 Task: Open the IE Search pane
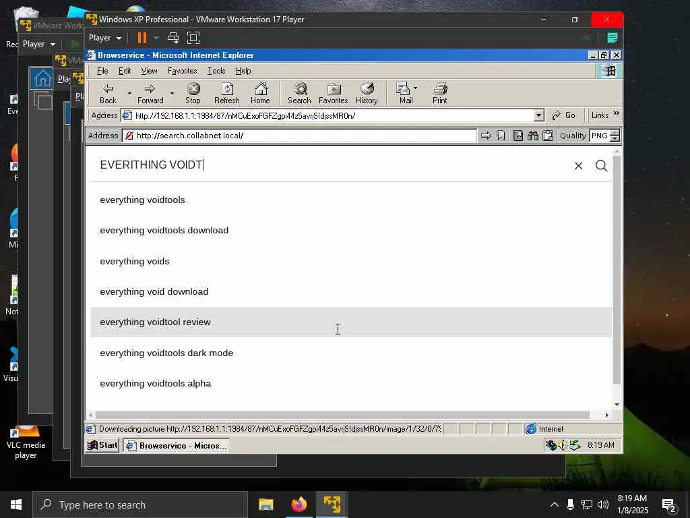click(x=300, y=93)
